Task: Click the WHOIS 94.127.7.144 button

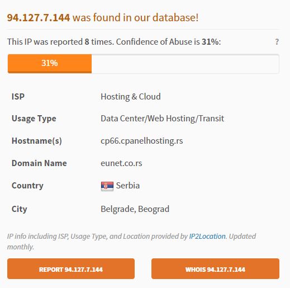Action: click(215, 268)
